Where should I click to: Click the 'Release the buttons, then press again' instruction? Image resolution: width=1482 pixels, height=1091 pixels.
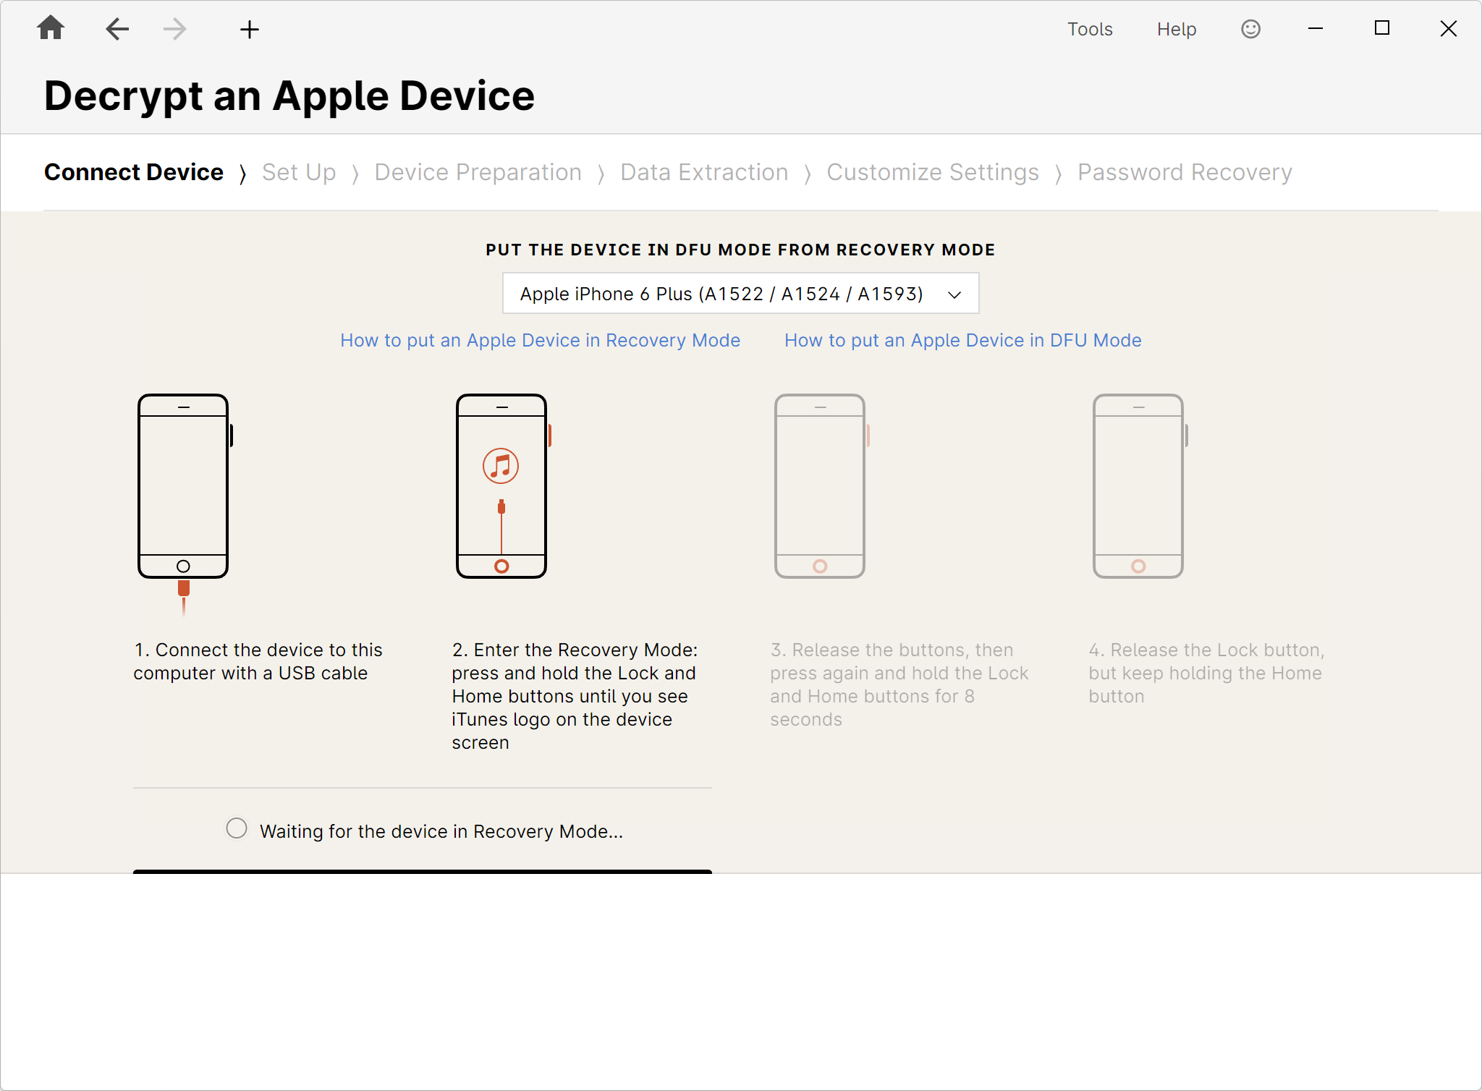[899, 684]
